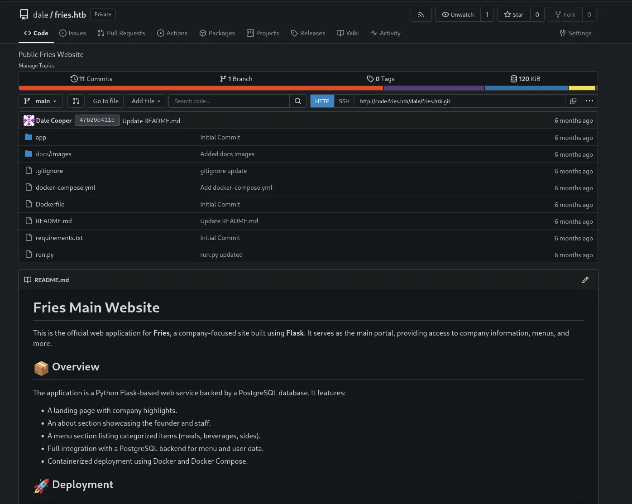Copy the repository clone URL
The width and height of the screenshot is (632, 504).
573,101
